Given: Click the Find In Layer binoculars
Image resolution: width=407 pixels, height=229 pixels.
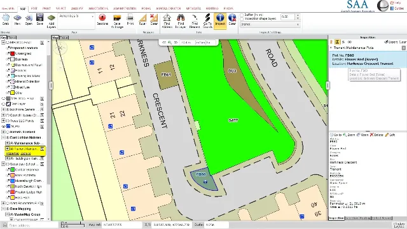Looking at the screenshot, I should point(181,21).
